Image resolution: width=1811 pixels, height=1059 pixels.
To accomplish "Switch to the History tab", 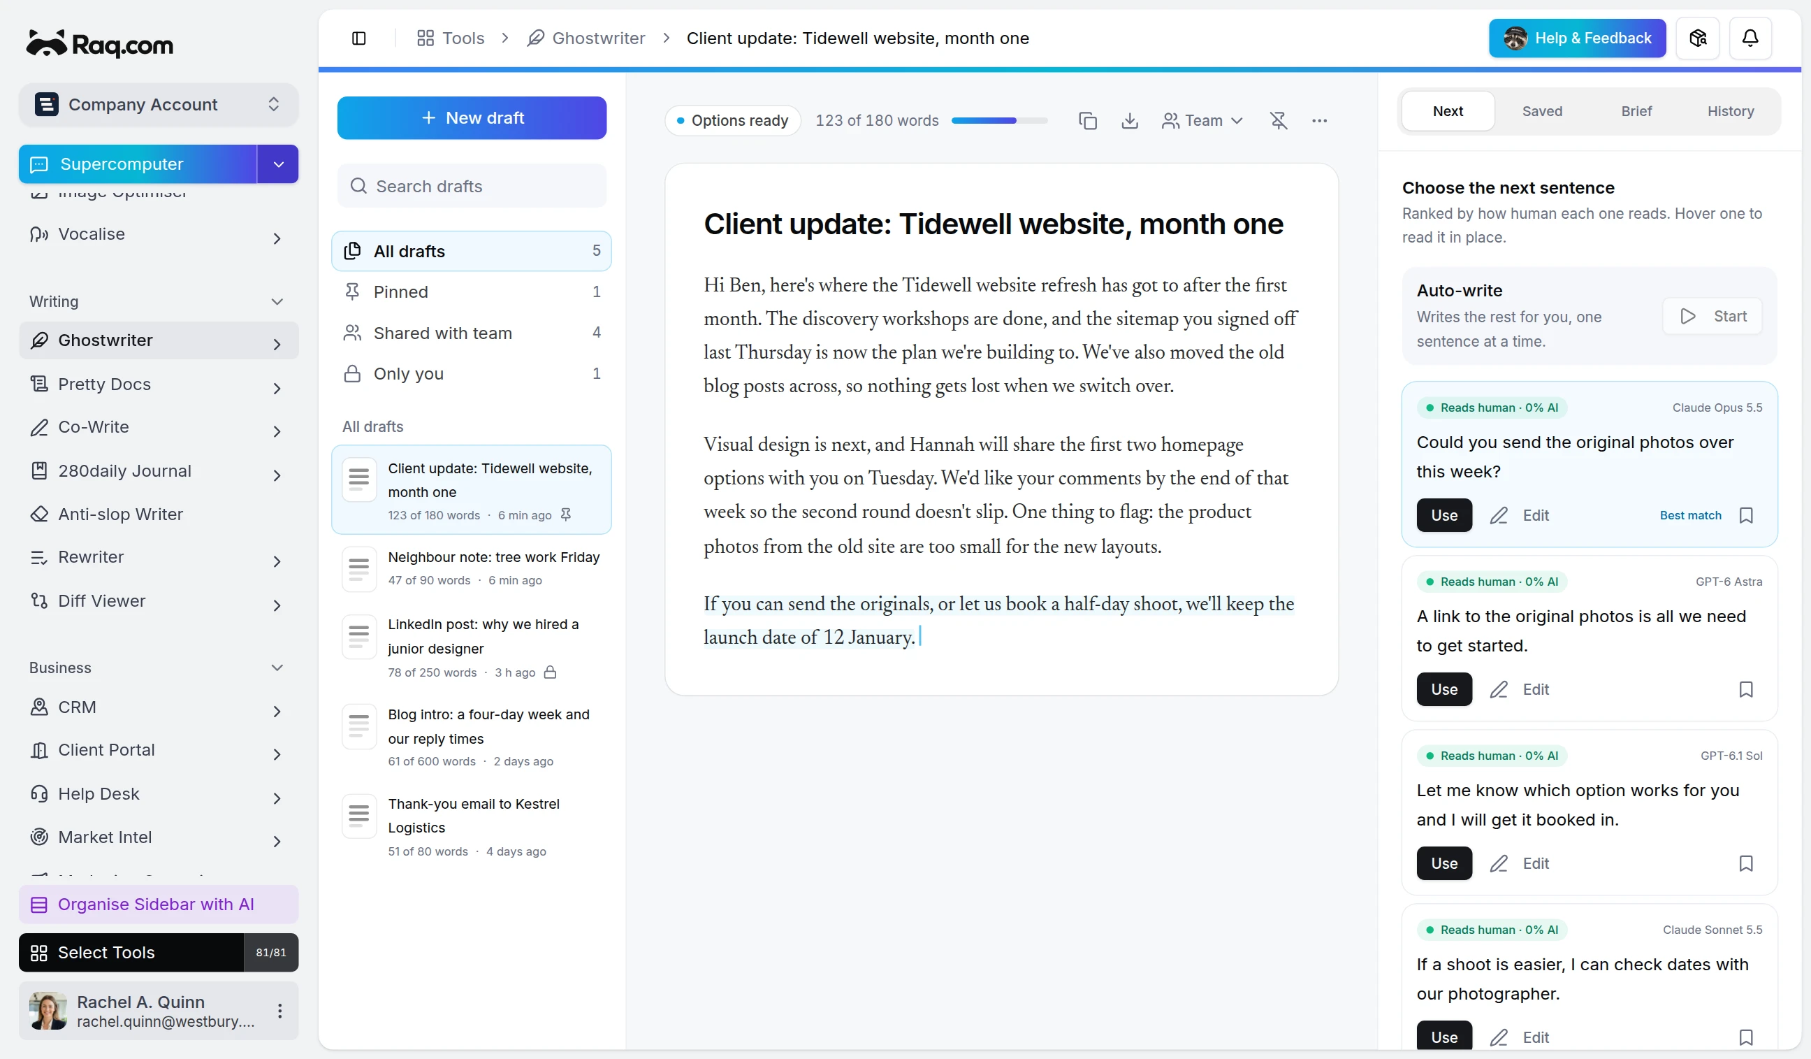I will coord(1730,111).
